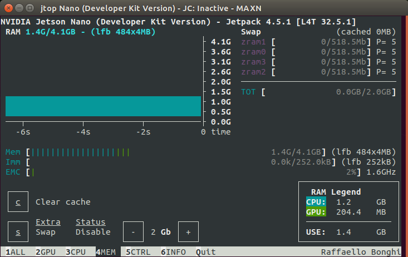Increase swap size with plus button
The image size is (408, 257).
point(188,232)
